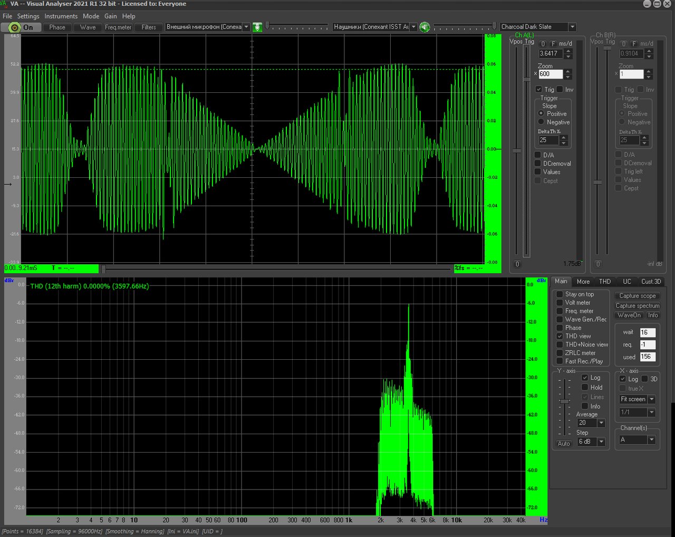Open the Instruments menu
Viewport: 675px width, 537px height.
point(61,16)
